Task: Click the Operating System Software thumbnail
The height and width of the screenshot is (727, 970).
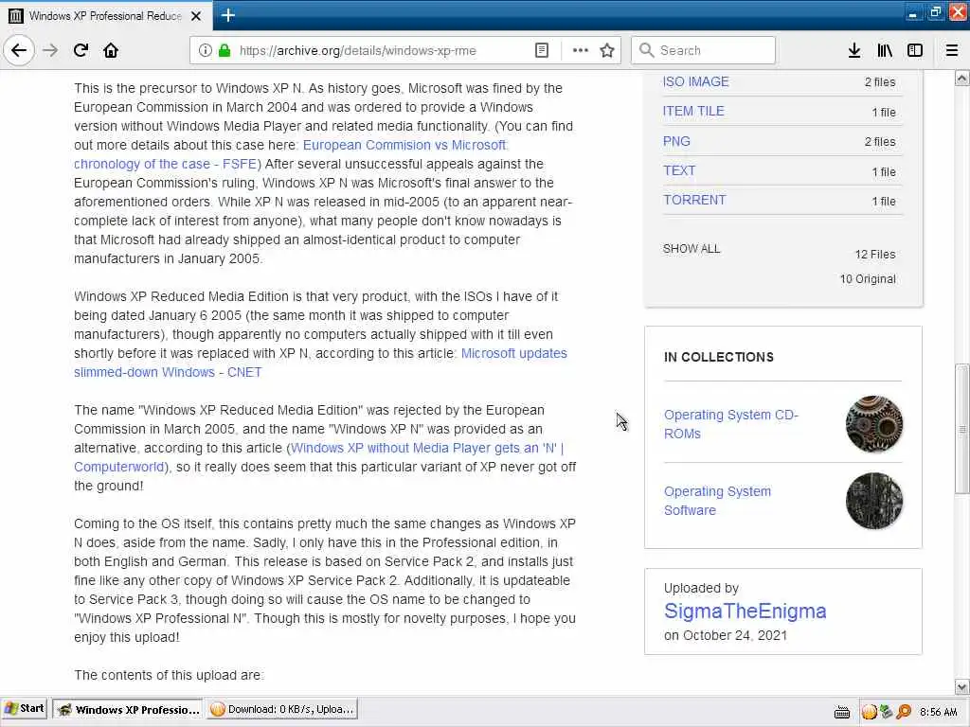Action: 873,501
